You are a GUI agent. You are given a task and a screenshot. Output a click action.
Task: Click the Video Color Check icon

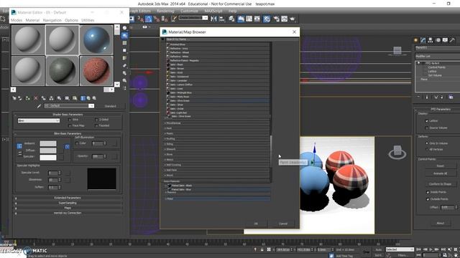coord(124,58)
